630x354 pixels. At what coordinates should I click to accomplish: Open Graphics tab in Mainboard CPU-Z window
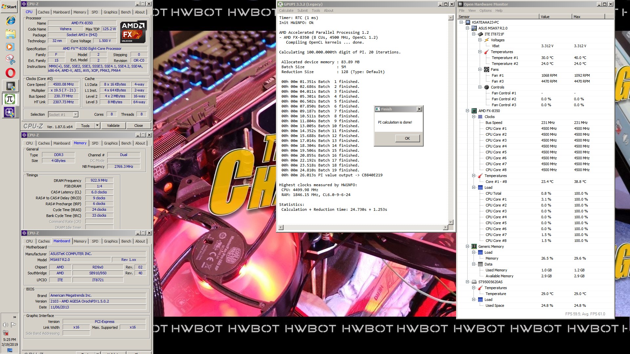pyautogui.click(x=111, y=241)
